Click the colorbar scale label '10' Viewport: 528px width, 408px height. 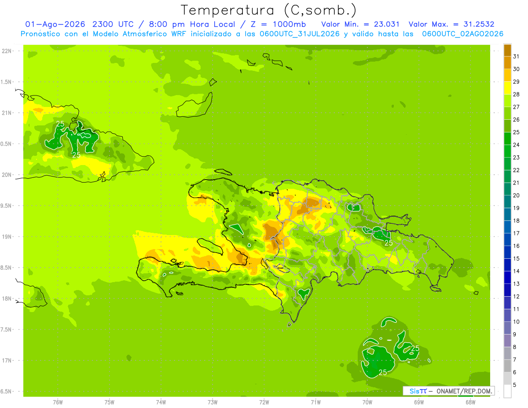(517, 322)
